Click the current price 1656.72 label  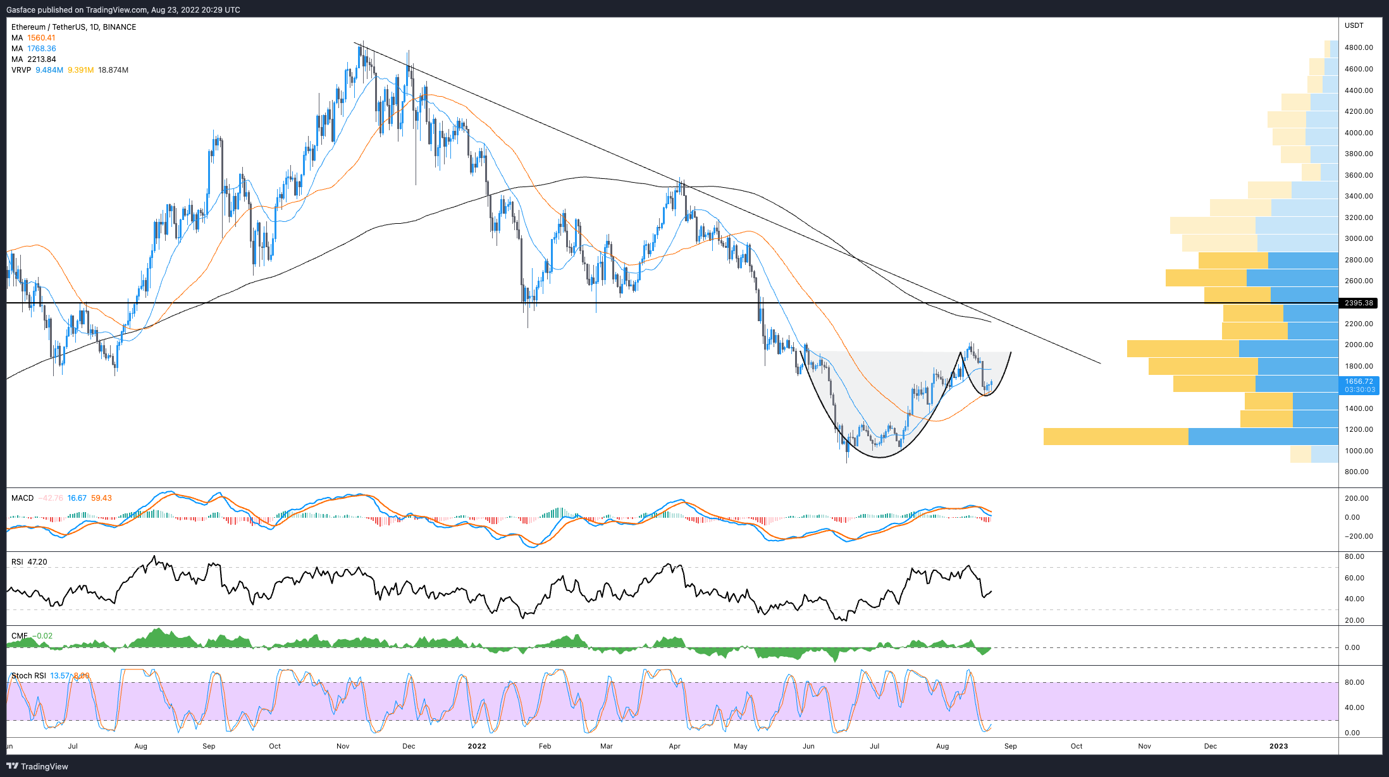[x=1359, y=382]
